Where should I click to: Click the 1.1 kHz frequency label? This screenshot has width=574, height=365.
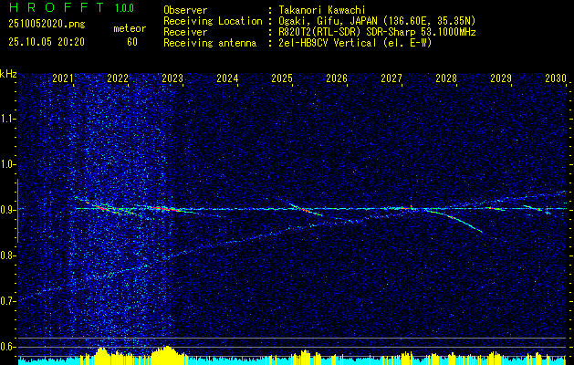click(x=8, y=119)
